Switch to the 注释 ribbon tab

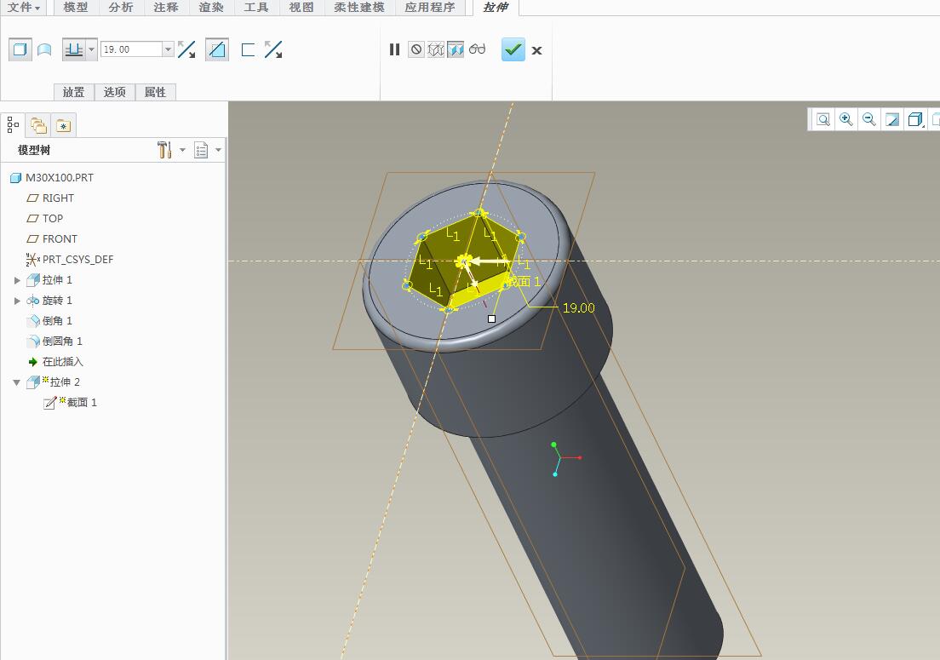[x=165, y=7]
